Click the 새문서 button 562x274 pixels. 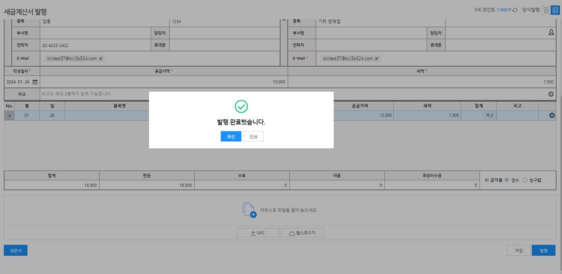click(x=16, y=250)
